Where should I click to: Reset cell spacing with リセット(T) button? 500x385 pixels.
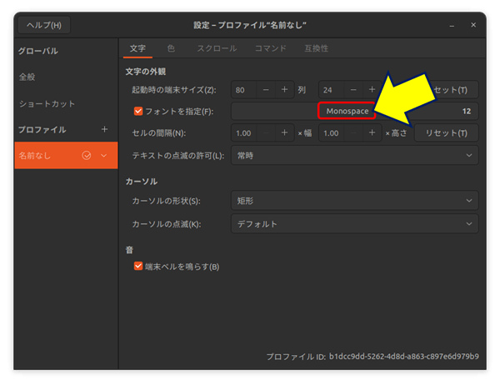(447, 133)
